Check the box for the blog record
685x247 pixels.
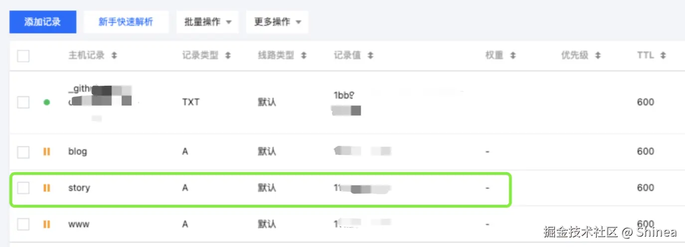[23, 151]
